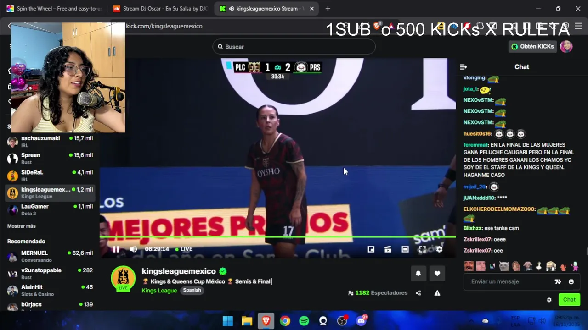
Task: Open kingsleaguemexico channel name link
Action: click(179, 271)
